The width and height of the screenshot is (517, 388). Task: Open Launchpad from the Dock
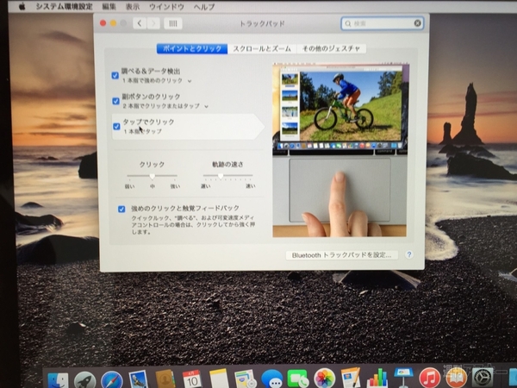pos(84,379)
